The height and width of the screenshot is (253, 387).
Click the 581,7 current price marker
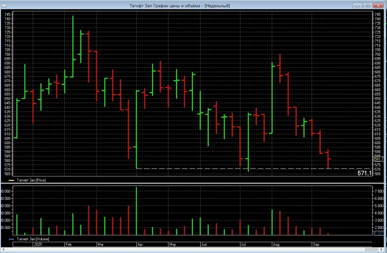tap(378, 159)
